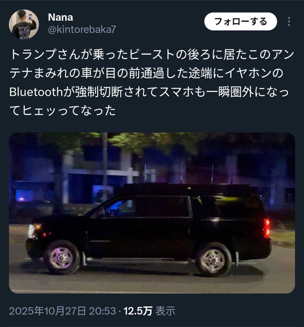Visit the @kintorebaka7 handle link
304x327 pixels.
tap(82, 29)
